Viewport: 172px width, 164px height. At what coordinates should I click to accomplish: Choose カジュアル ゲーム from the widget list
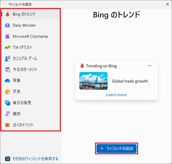coord(31,58)
